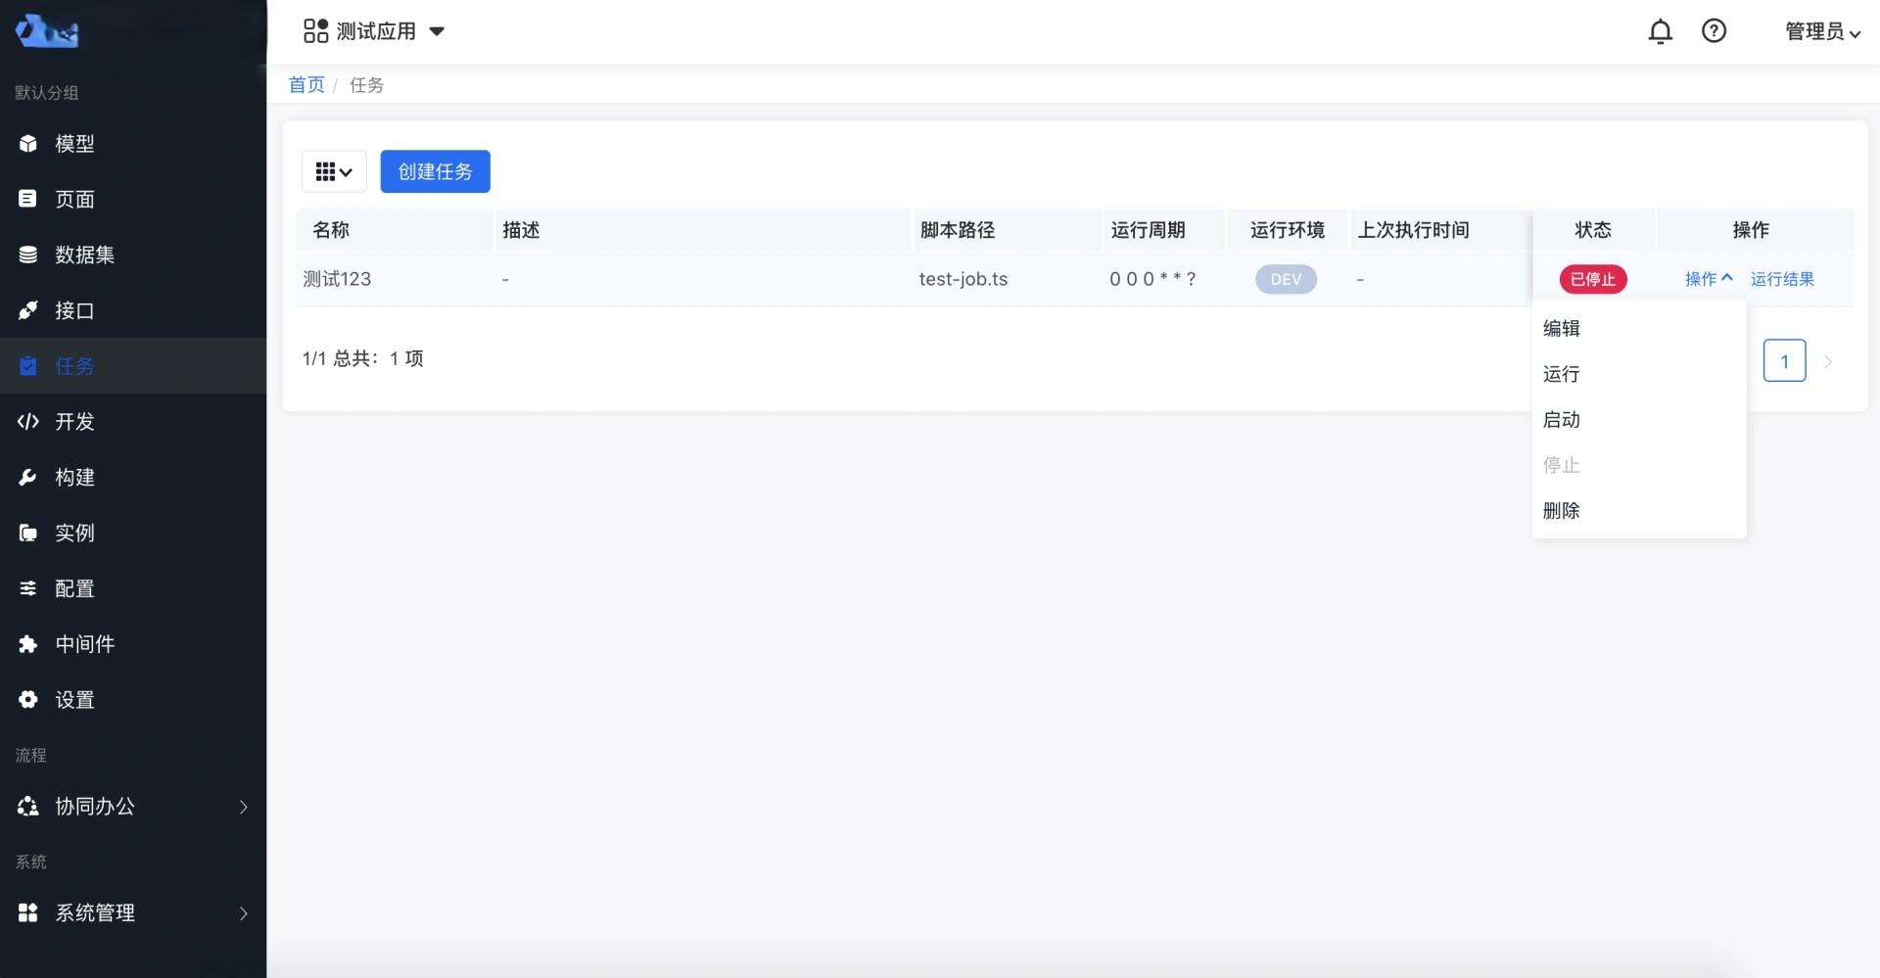Click the 已停止 status badge

pyautogui.click(x=1593, y=279)
